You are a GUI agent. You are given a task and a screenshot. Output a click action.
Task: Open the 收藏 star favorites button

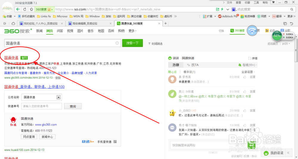(x=7, y=16)
